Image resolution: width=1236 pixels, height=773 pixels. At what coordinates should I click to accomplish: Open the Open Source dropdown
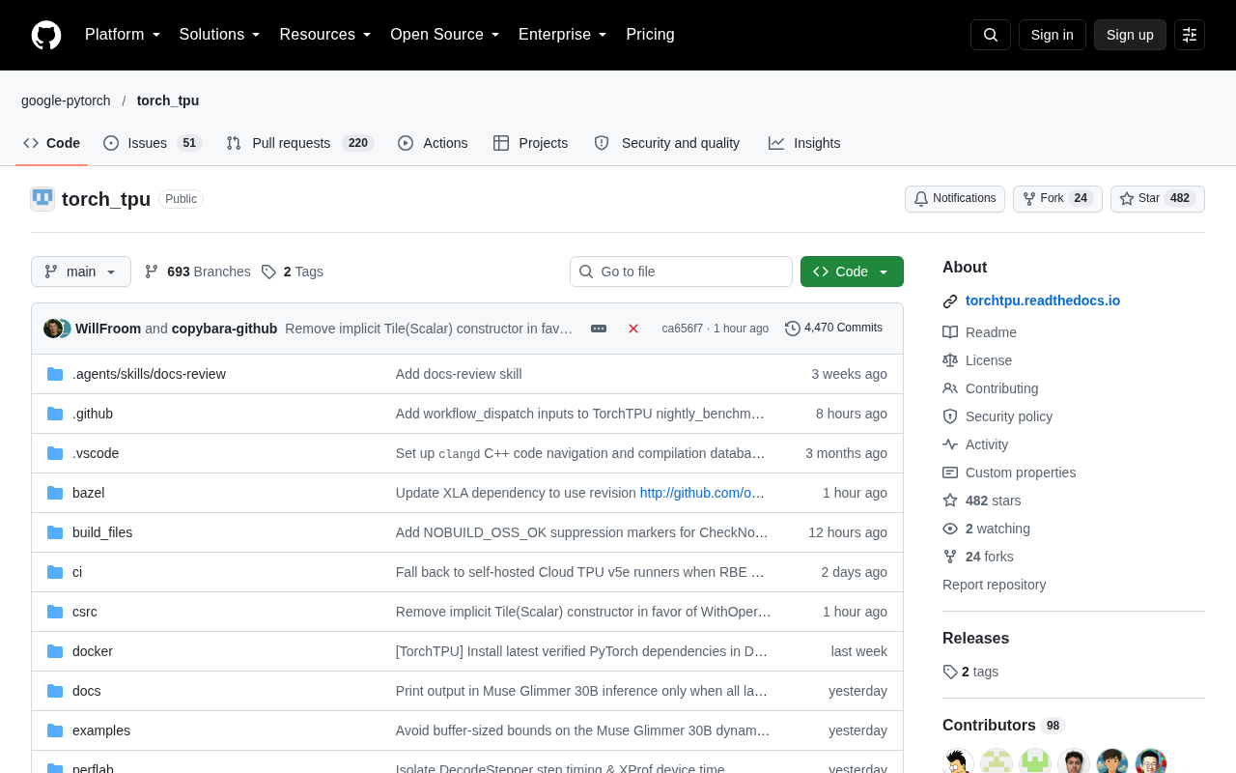[445, 35]
